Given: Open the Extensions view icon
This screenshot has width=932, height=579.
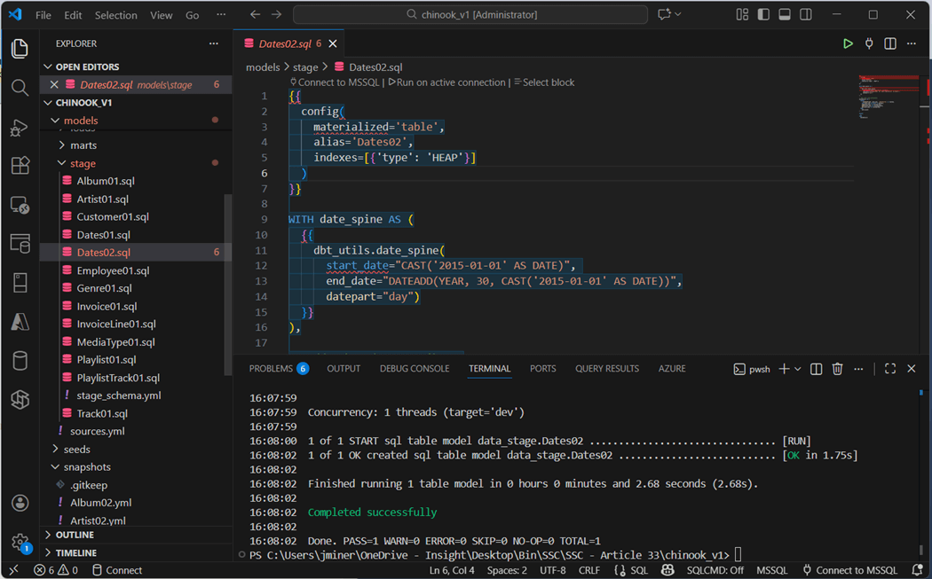Looking at the screenshot, I should tap(20, 166).
